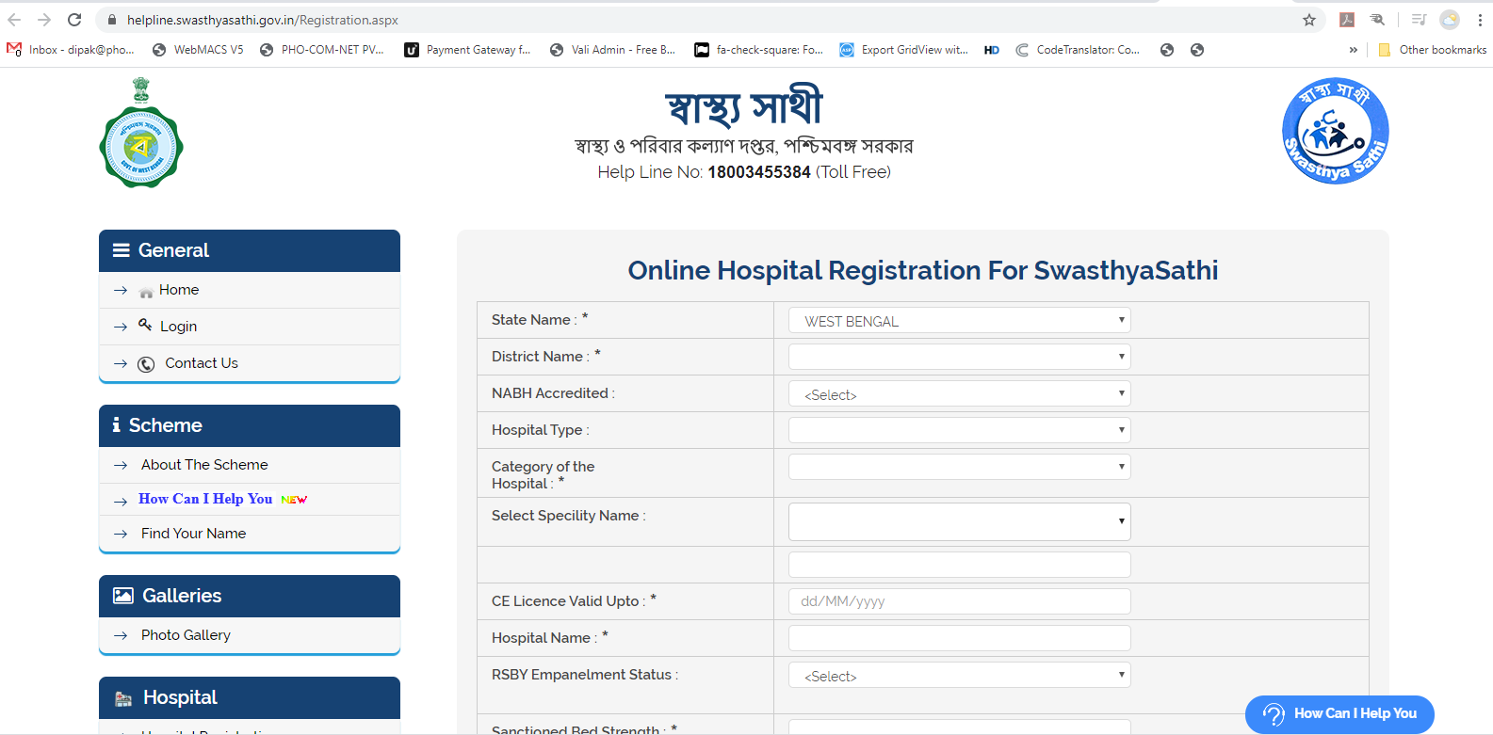Open the Login menu item
This screenshot has width=1493, height=735.
(x=178, y=327)
